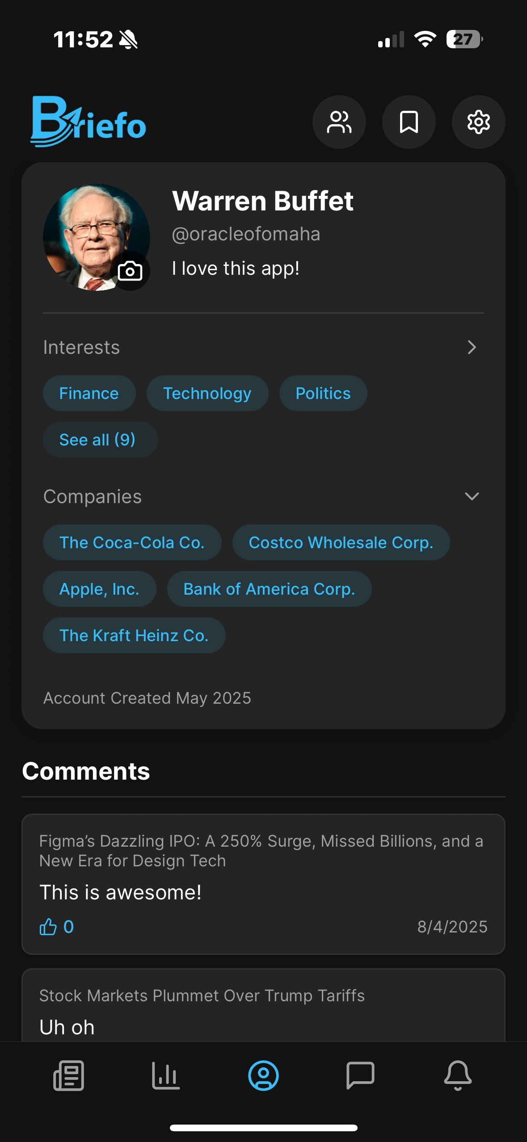Open the markets chart tab
The width and height of the screenshot is (527, 1142).
[x=166, y=1075]
